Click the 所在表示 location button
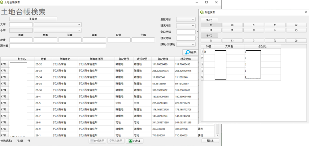 115,141
